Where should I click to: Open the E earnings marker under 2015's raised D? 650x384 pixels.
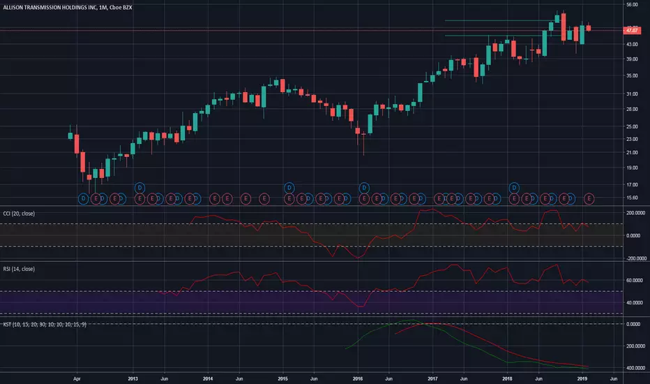tap(289, 199)
